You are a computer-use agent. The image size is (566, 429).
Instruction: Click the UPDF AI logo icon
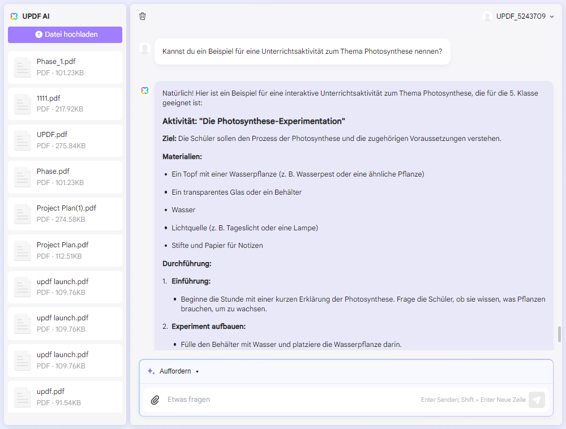pyautogui.click(x=14, y=16)
